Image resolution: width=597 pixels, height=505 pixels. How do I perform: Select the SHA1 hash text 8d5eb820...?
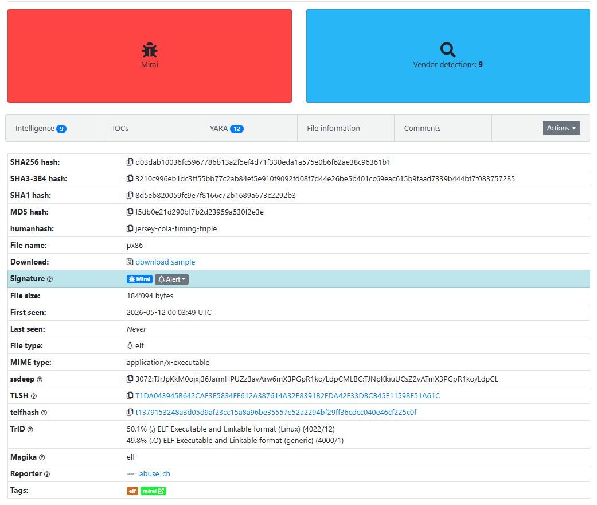click(x=216, y=196)
